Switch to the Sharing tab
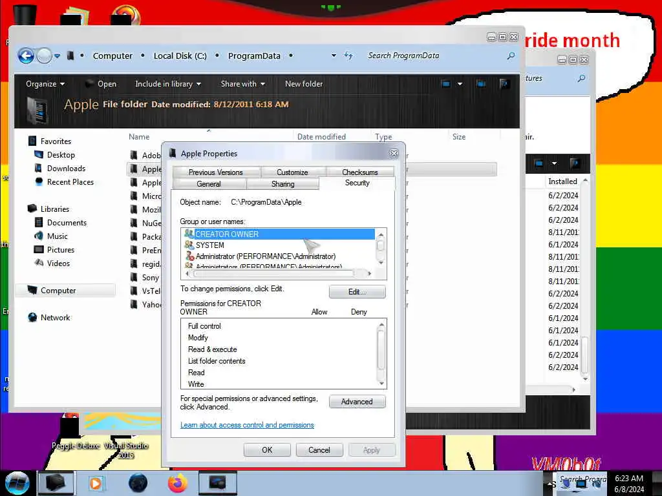 pos(283,184)
